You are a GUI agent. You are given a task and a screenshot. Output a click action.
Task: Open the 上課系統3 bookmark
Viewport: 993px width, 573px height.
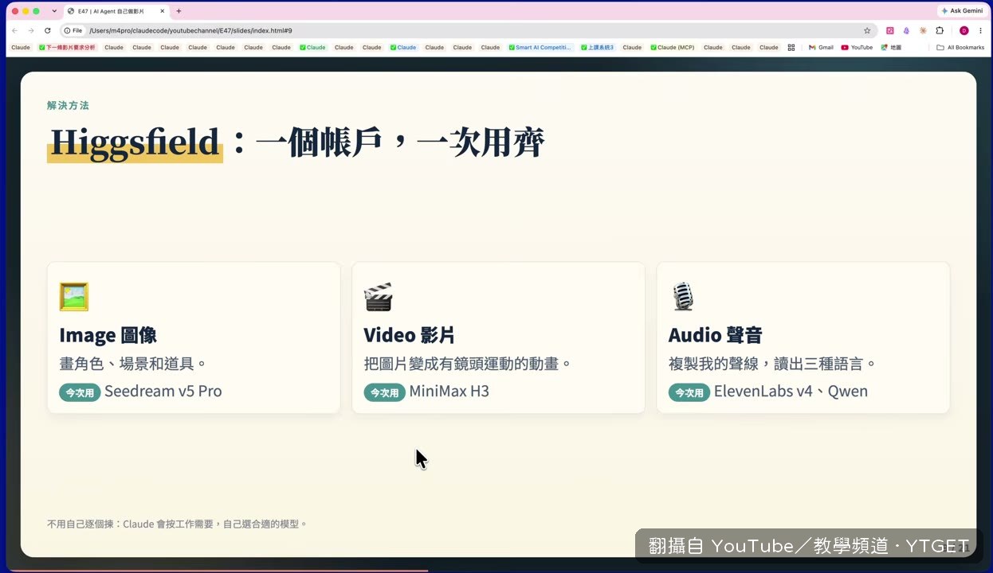point(597,47)
